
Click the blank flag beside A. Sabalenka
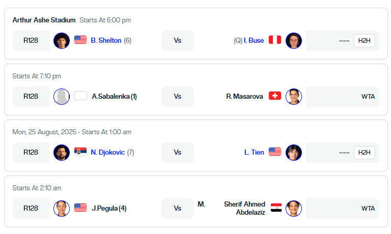80,96
